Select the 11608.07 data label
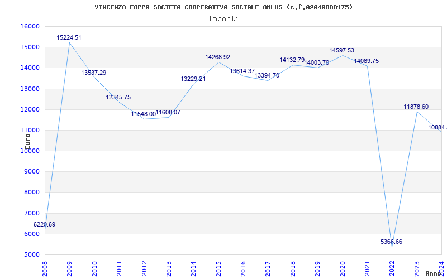The width and height of the screenshot is (447, 279). pyautogui.click(x=168, y=112)
